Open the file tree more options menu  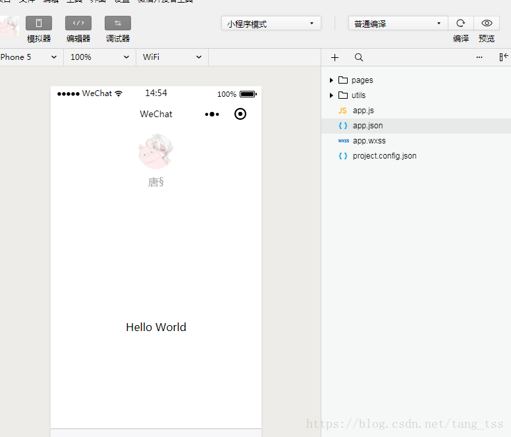479,57
